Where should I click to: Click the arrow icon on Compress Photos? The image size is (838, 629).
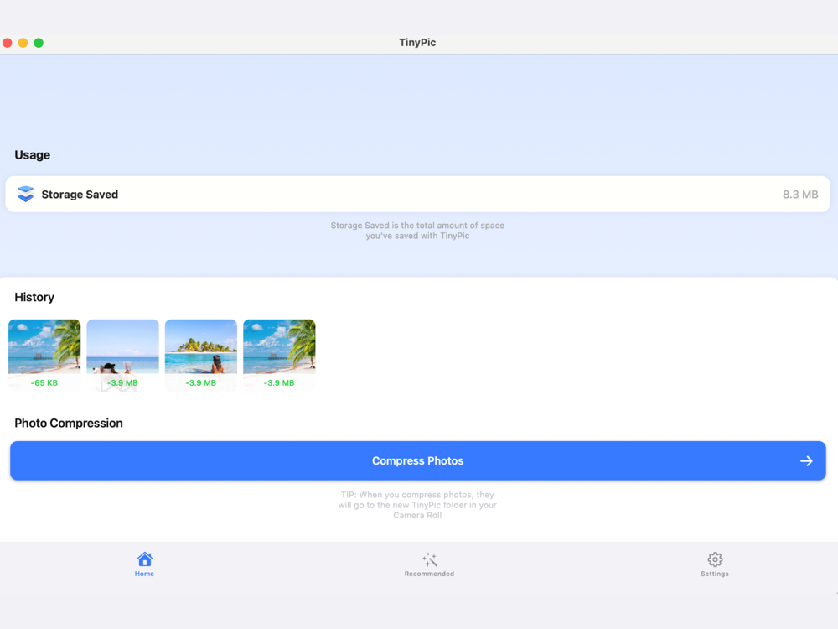point(806,461)
